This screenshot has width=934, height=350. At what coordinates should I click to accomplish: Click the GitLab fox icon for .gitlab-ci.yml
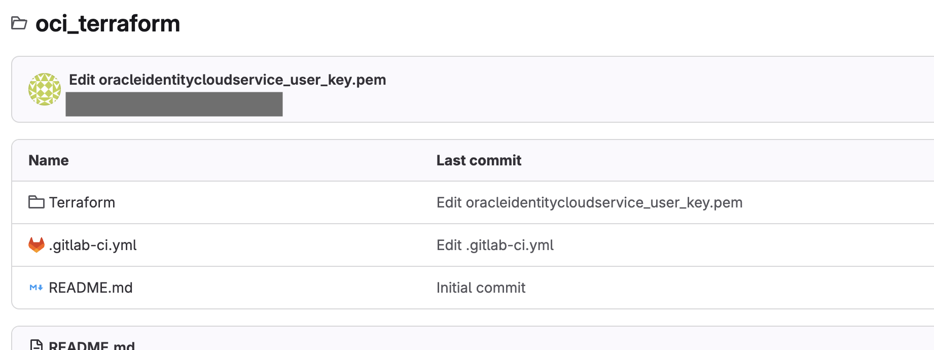click(36, 245)
